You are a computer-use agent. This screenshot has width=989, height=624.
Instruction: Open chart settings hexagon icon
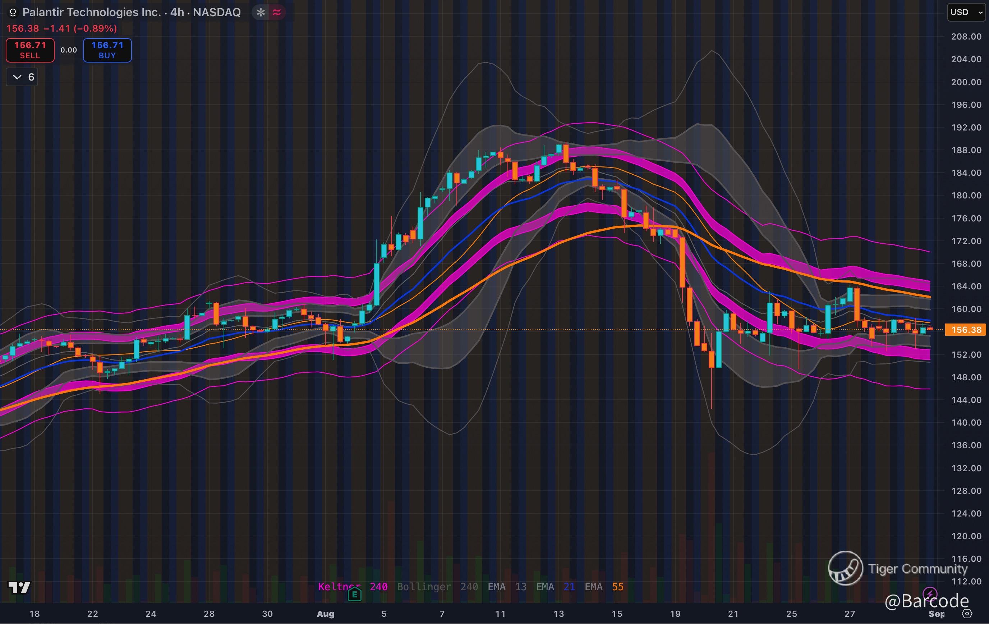(967, 614)
